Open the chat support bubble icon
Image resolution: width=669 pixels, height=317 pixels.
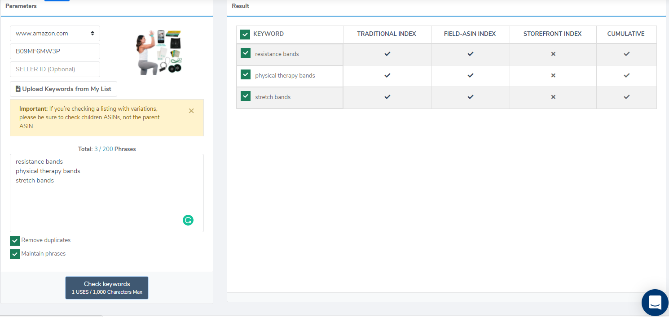pos(655,303)
